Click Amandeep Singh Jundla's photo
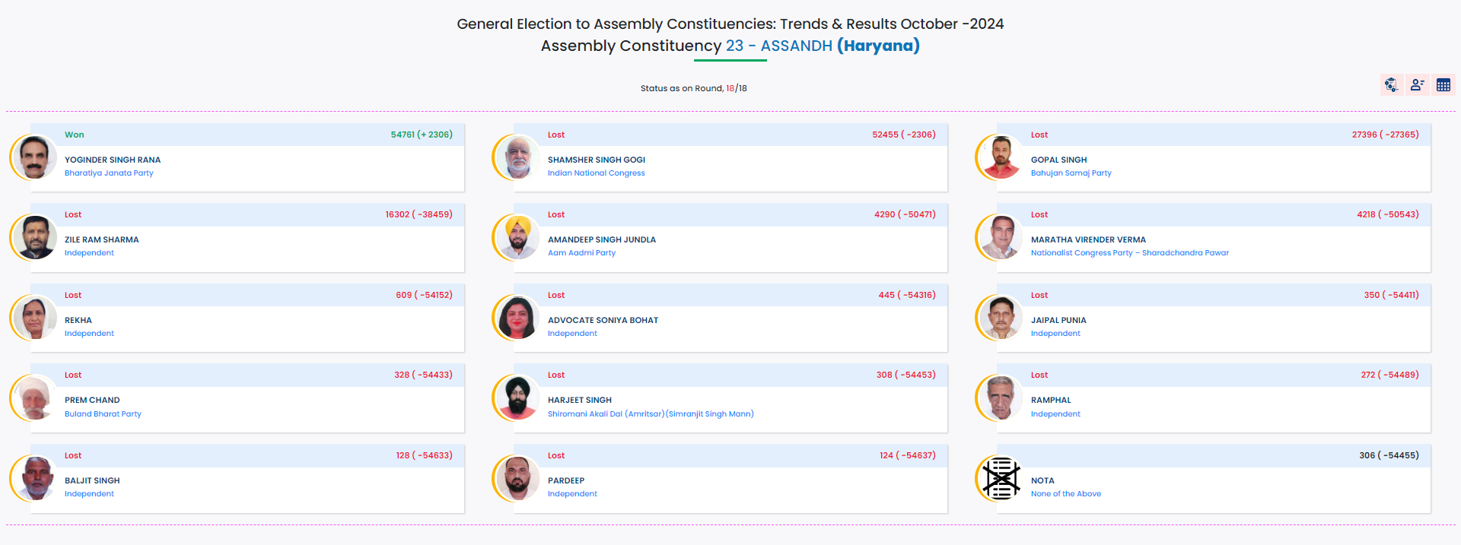This screenshot has height=545, width=1461. [518, 237]
